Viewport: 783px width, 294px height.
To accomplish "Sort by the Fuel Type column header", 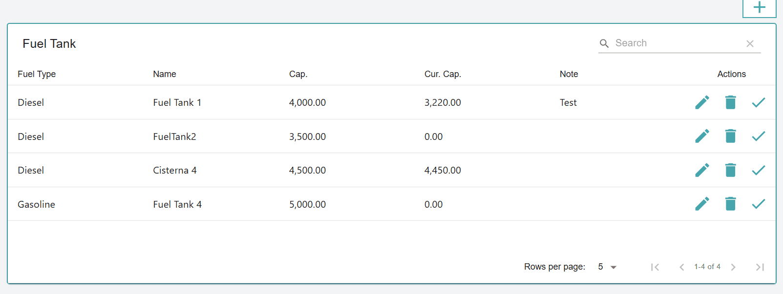I will (x=37, y=74).
